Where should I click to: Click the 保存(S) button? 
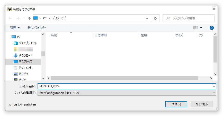[x=176, y=104]
